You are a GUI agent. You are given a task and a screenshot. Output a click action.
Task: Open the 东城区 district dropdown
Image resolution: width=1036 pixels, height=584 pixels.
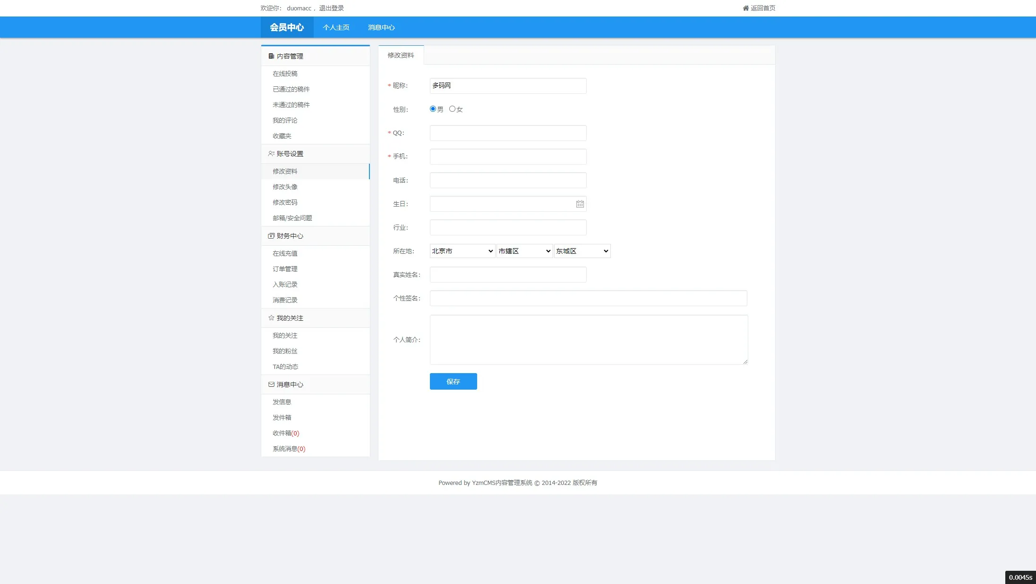[x=582, y=251]
